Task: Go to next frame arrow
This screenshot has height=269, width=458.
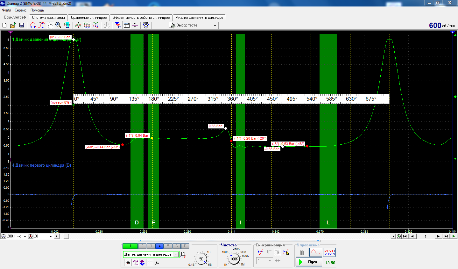Action: click(x=439, y=236)
